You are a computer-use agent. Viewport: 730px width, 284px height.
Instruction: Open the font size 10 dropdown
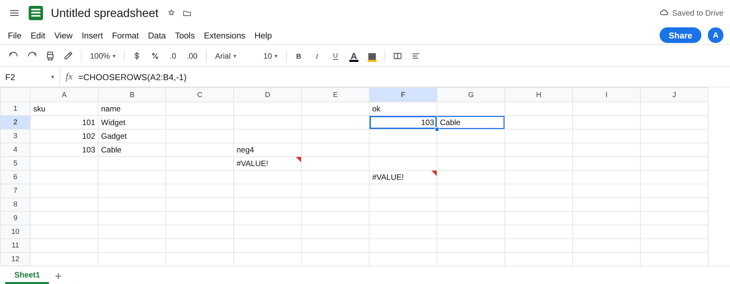tap(270, 56)
